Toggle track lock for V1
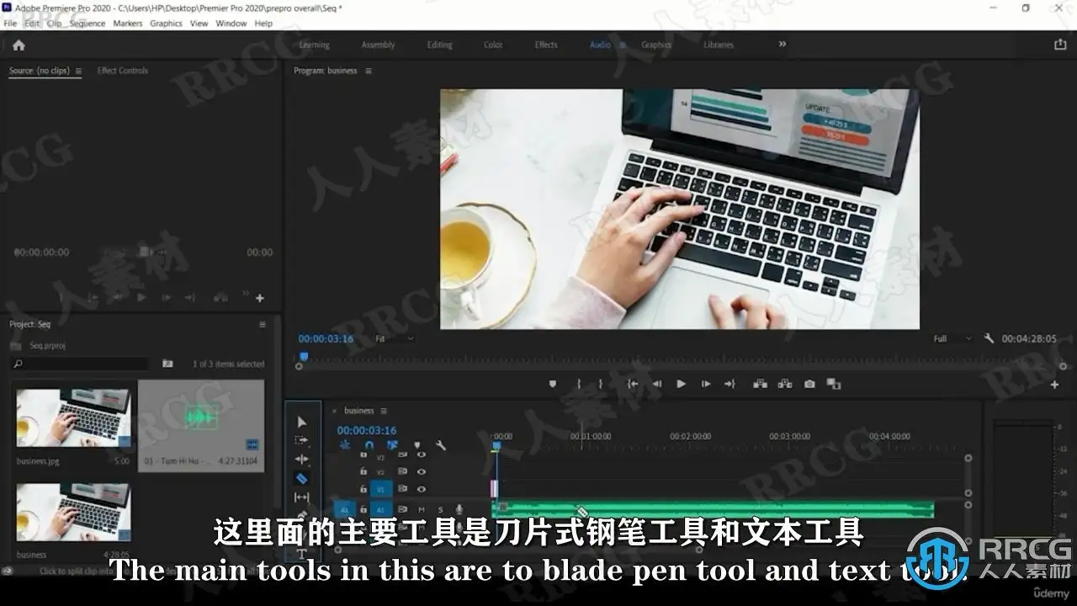Viewport: 1077px width, 606px height. (363, 489)
